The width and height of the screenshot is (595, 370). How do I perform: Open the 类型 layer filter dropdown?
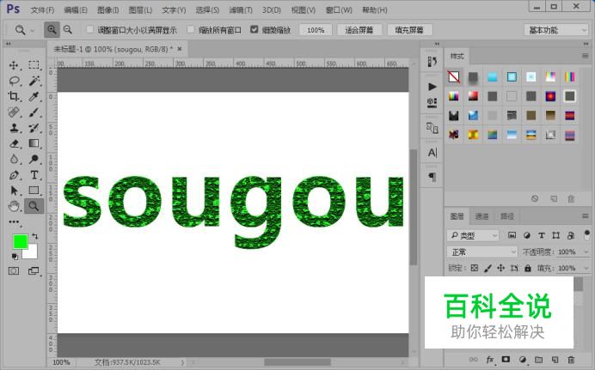[473, 235]
